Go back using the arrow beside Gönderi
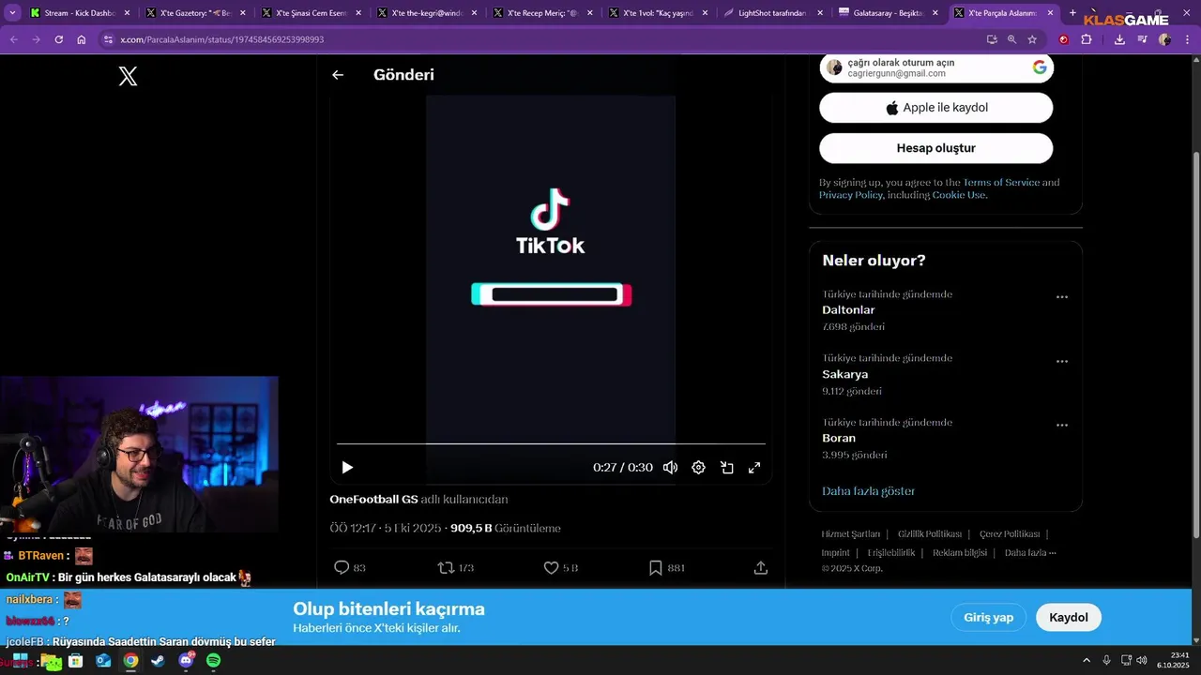Screen dimensions: 1201x675 tap(338, 75)
